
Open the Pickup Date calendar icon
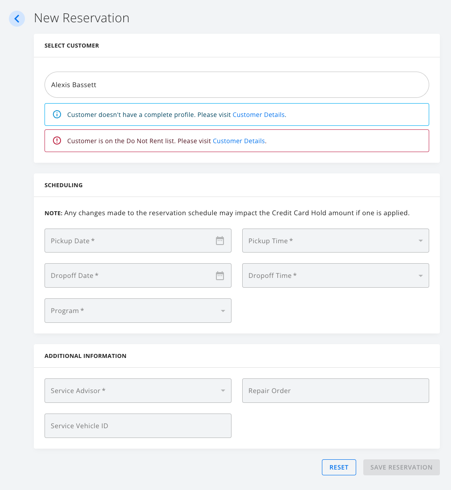click(x=219, y=240)
